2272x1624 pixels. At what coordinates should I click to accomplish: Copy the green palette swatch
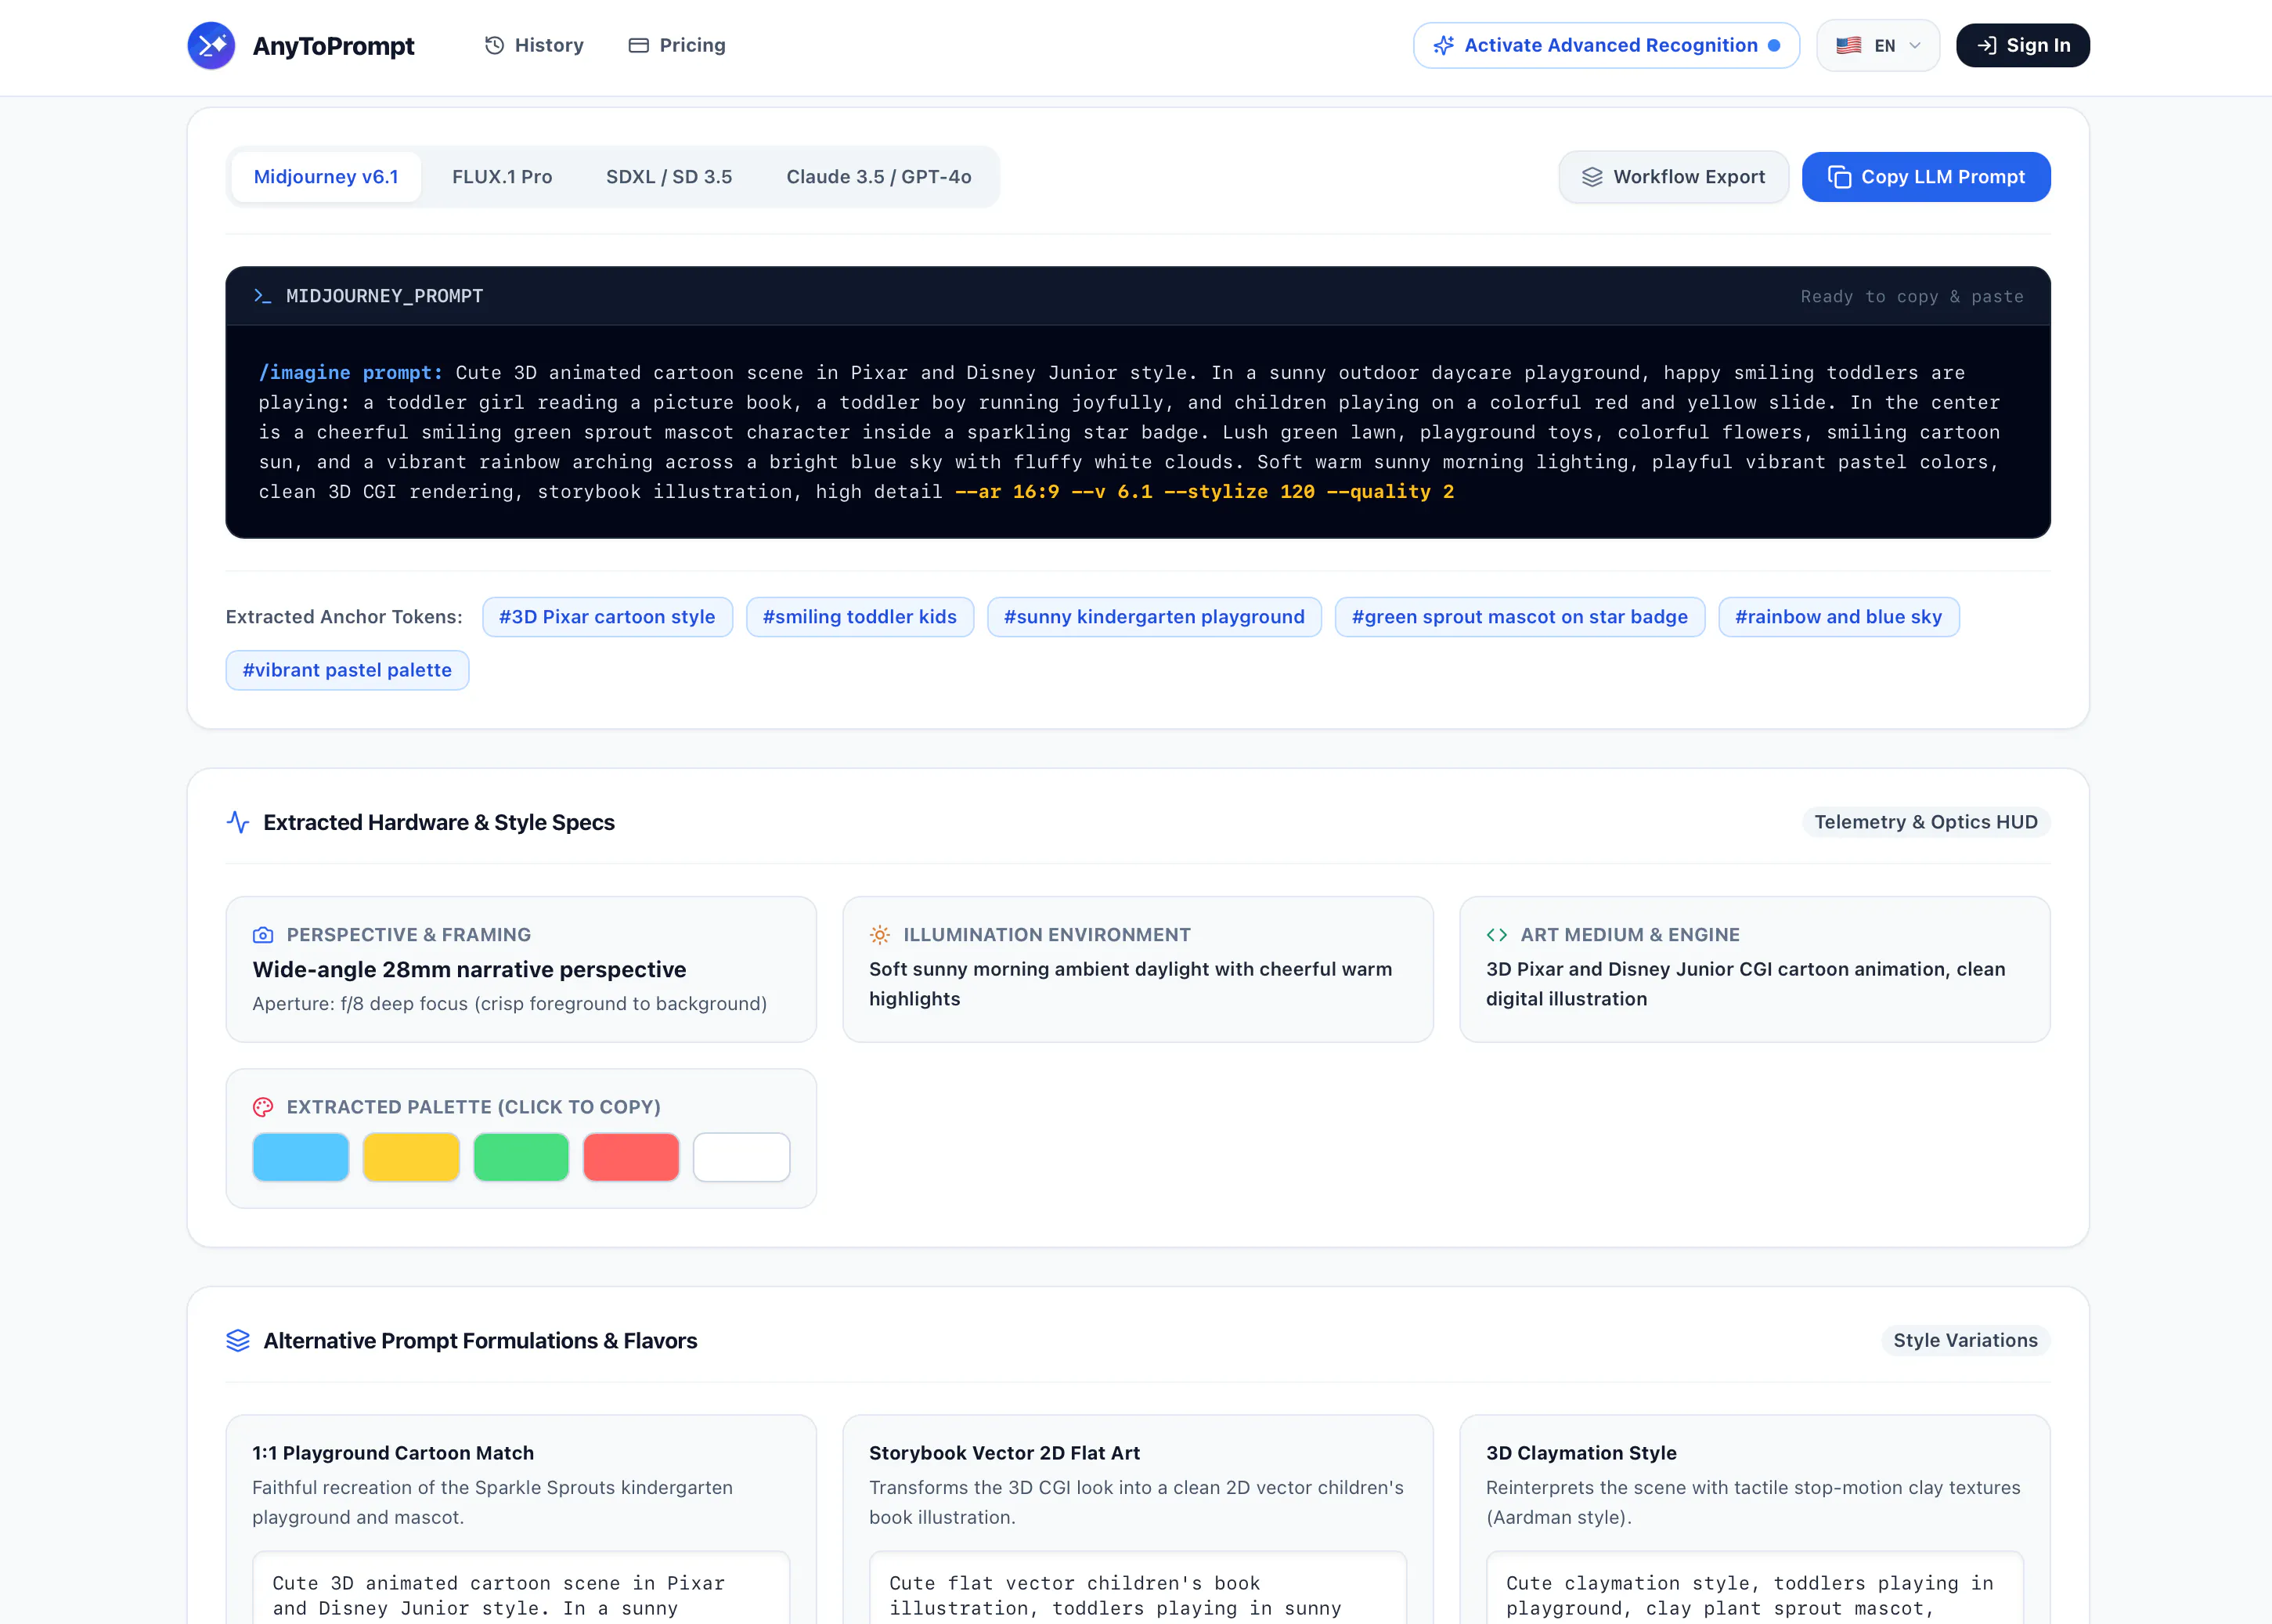point(521,1157)
